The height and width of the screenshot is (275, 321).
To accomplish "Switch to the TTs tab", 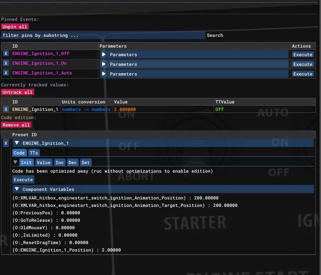I will click(34, 153).
